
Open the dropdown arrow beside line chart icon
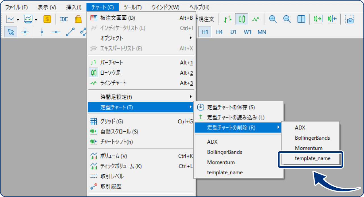pos(18,20)
